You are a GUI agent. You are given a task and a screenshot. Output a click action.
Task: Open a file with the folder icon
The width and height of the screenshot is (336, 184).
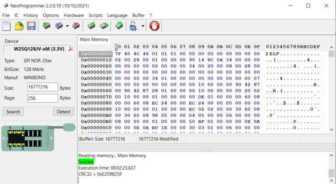[19, 26]
